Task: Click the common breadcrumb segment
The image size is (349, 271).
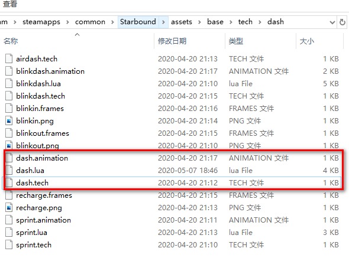Action: 90,22
